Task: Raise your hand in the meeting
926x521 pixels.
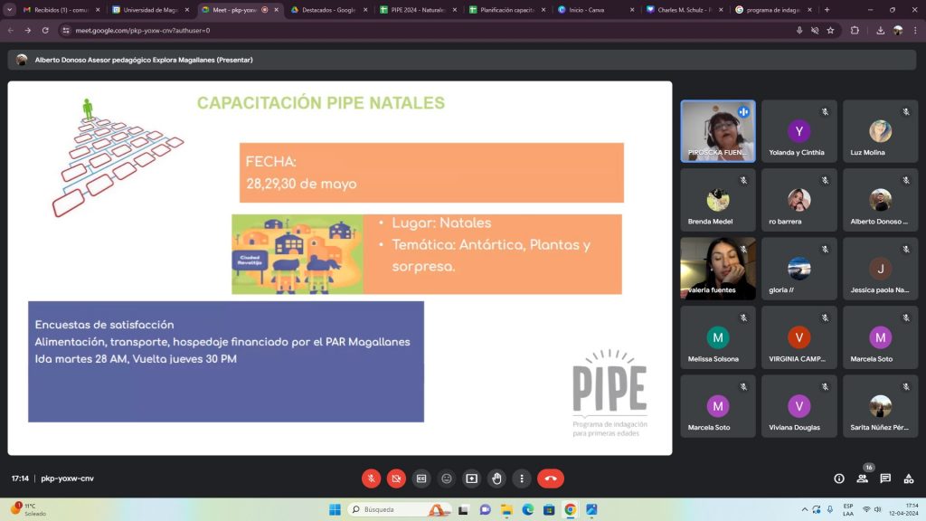Action: click(x=496, y=478)
